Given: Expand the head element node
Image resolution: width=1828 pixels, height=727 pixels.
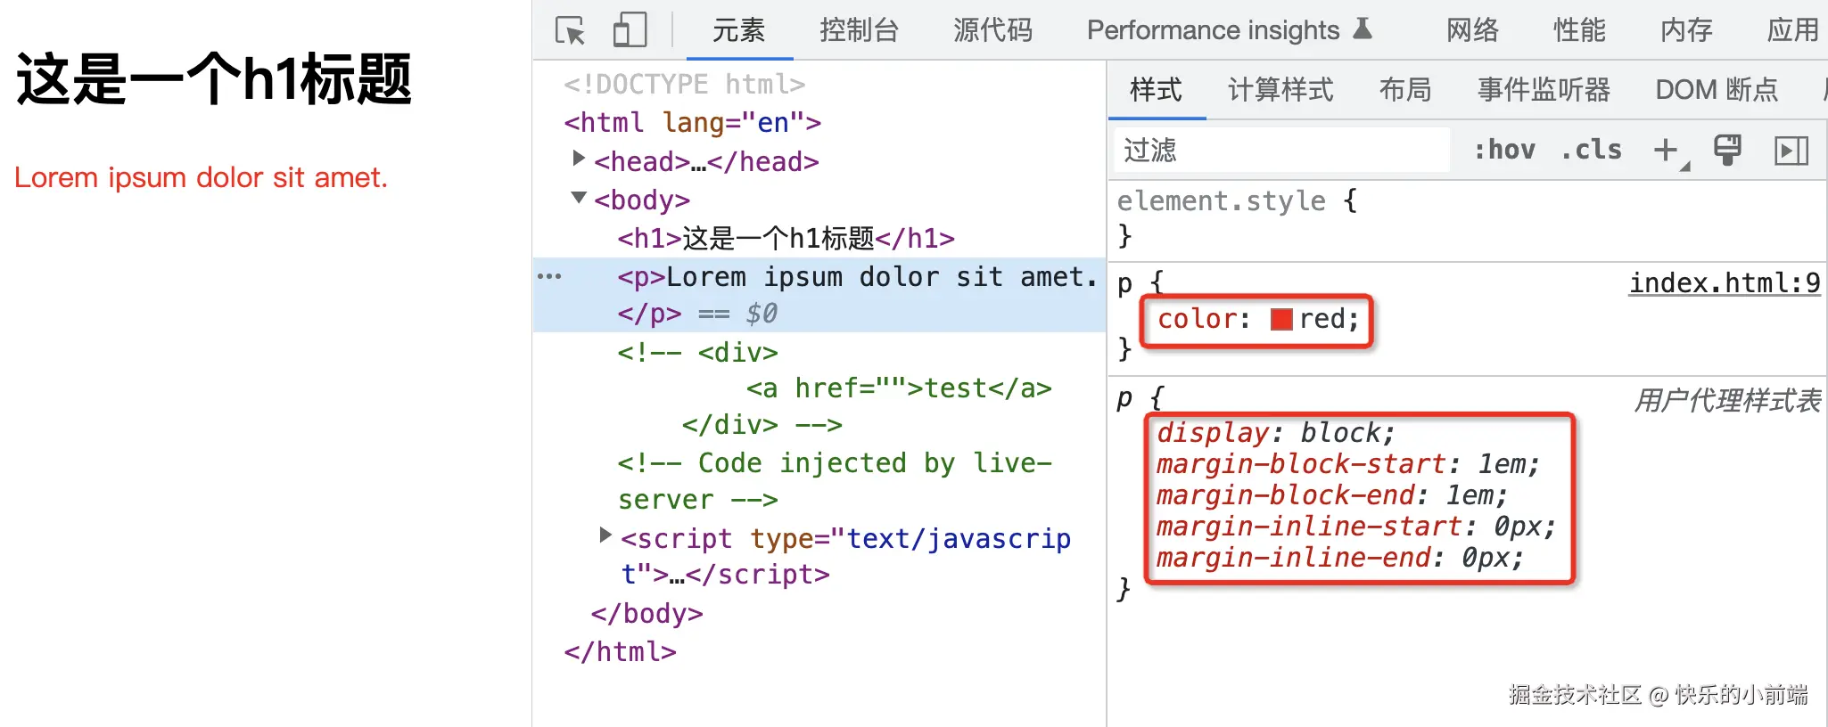Looking at the screenshot, I should 579,159.
